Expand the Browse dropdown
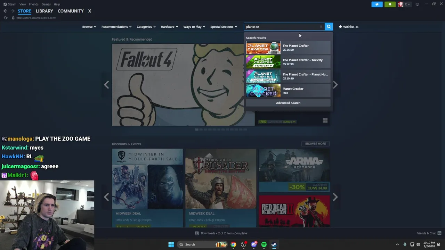This screenshot has height=250, width=445. [89, 27]
